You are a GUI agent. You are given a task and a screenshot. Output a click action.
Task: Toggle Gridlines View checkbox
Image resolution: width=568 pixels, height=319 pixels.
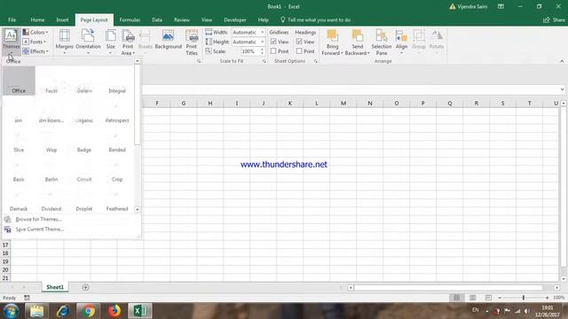(x=273, y=42)
